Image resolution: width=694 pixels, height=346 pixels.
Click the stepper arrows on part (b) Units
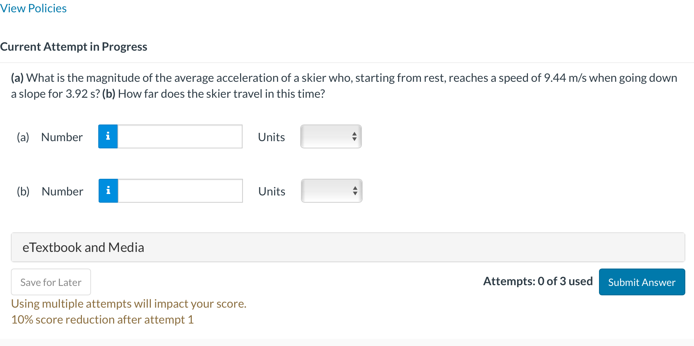point(355,191)
